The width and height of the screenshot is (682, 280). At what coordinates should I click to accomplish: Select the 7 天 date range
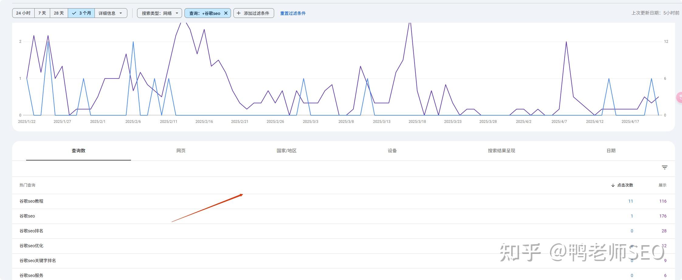click(x=42, y=13)
